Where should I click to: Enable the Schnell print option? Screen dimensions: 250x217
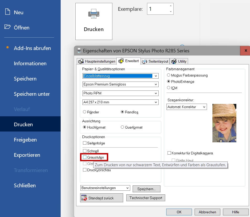[x=85, y=151]
